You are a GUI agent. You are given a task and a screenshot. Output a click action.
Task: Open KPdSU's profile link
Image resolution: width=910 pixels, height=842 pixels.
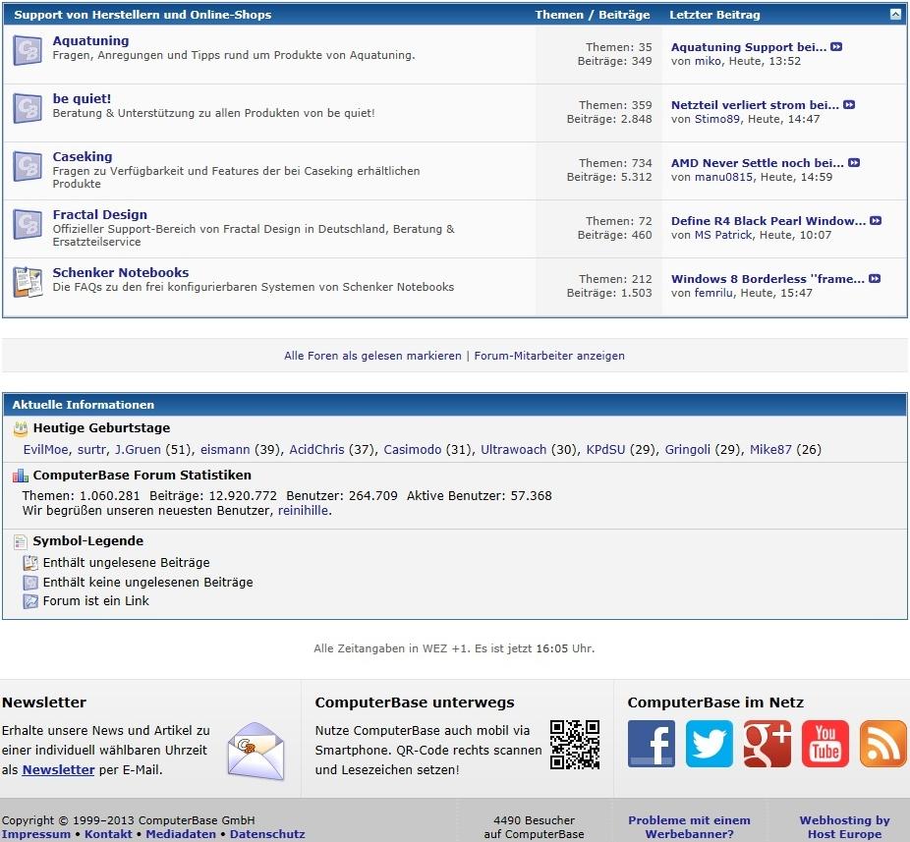[x=606, y=450]
